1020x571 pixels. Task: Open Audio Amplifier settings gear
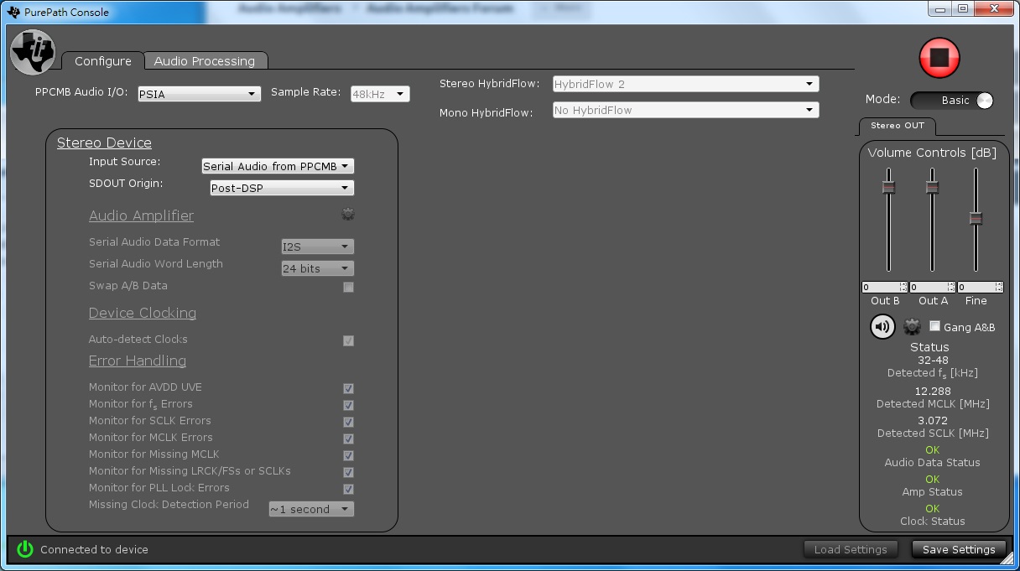pyautogui.click(x=348, y=215)
